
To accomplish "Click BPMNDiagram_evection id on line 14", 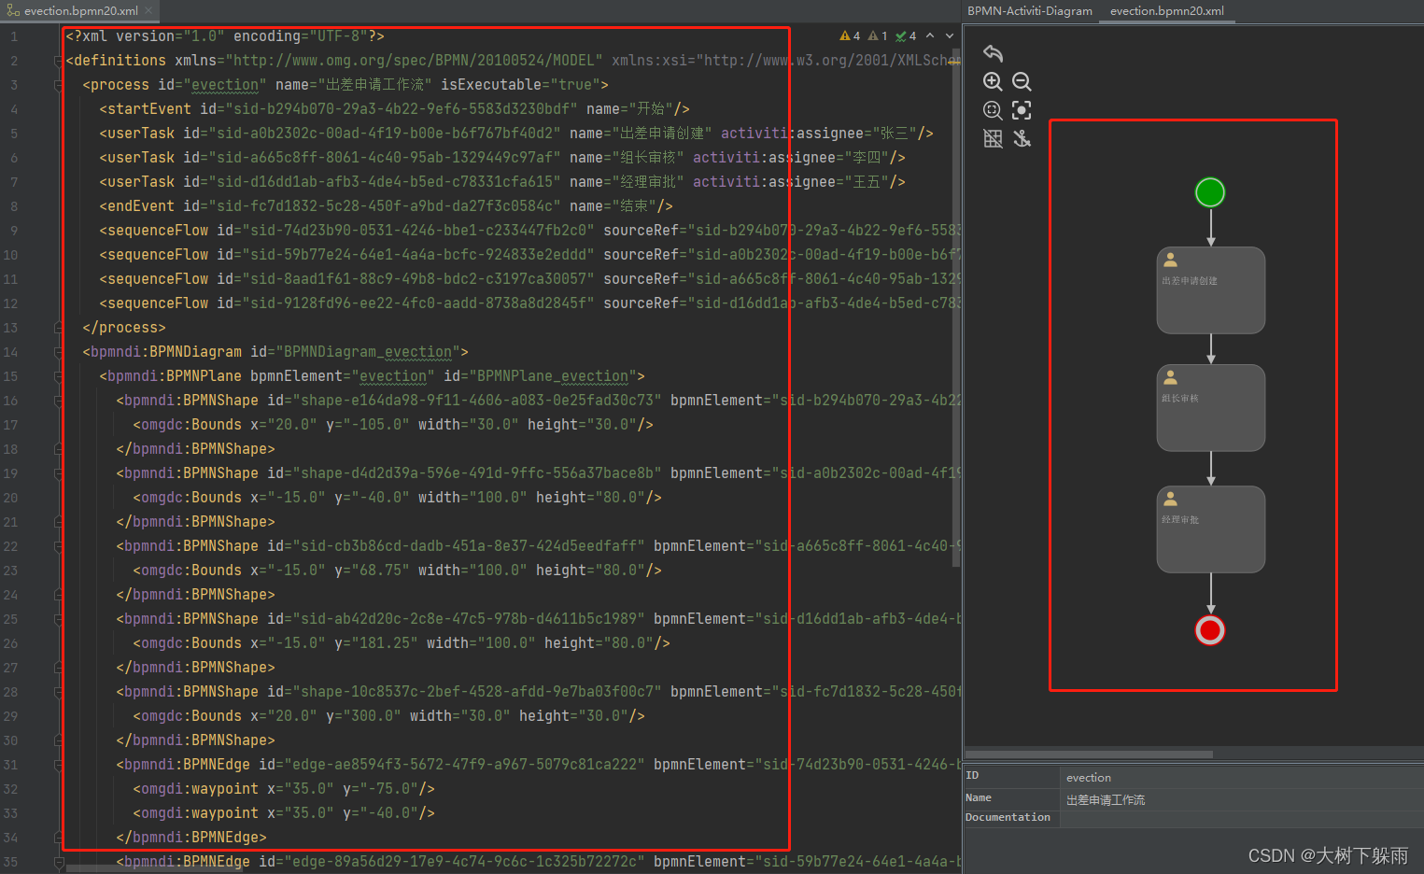I will coord(368,352).
